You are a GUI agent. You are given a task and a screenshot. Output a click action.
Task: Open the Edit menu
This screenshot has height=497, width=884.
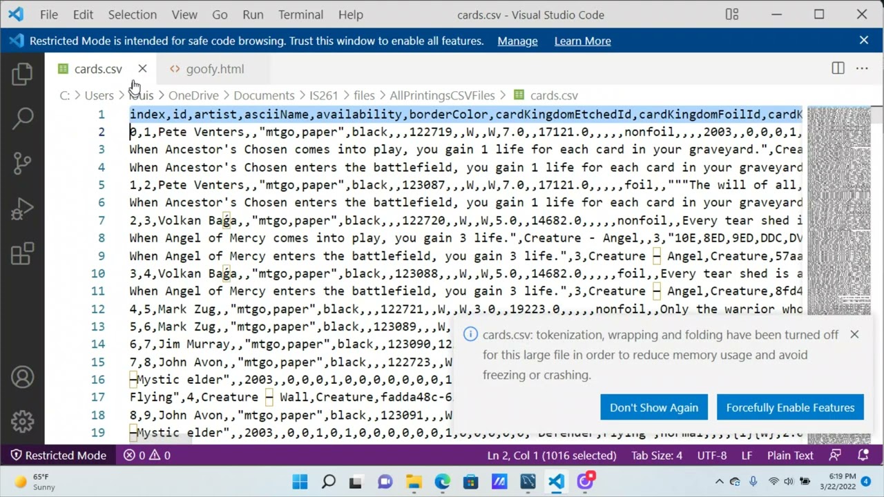pos(83,14)
